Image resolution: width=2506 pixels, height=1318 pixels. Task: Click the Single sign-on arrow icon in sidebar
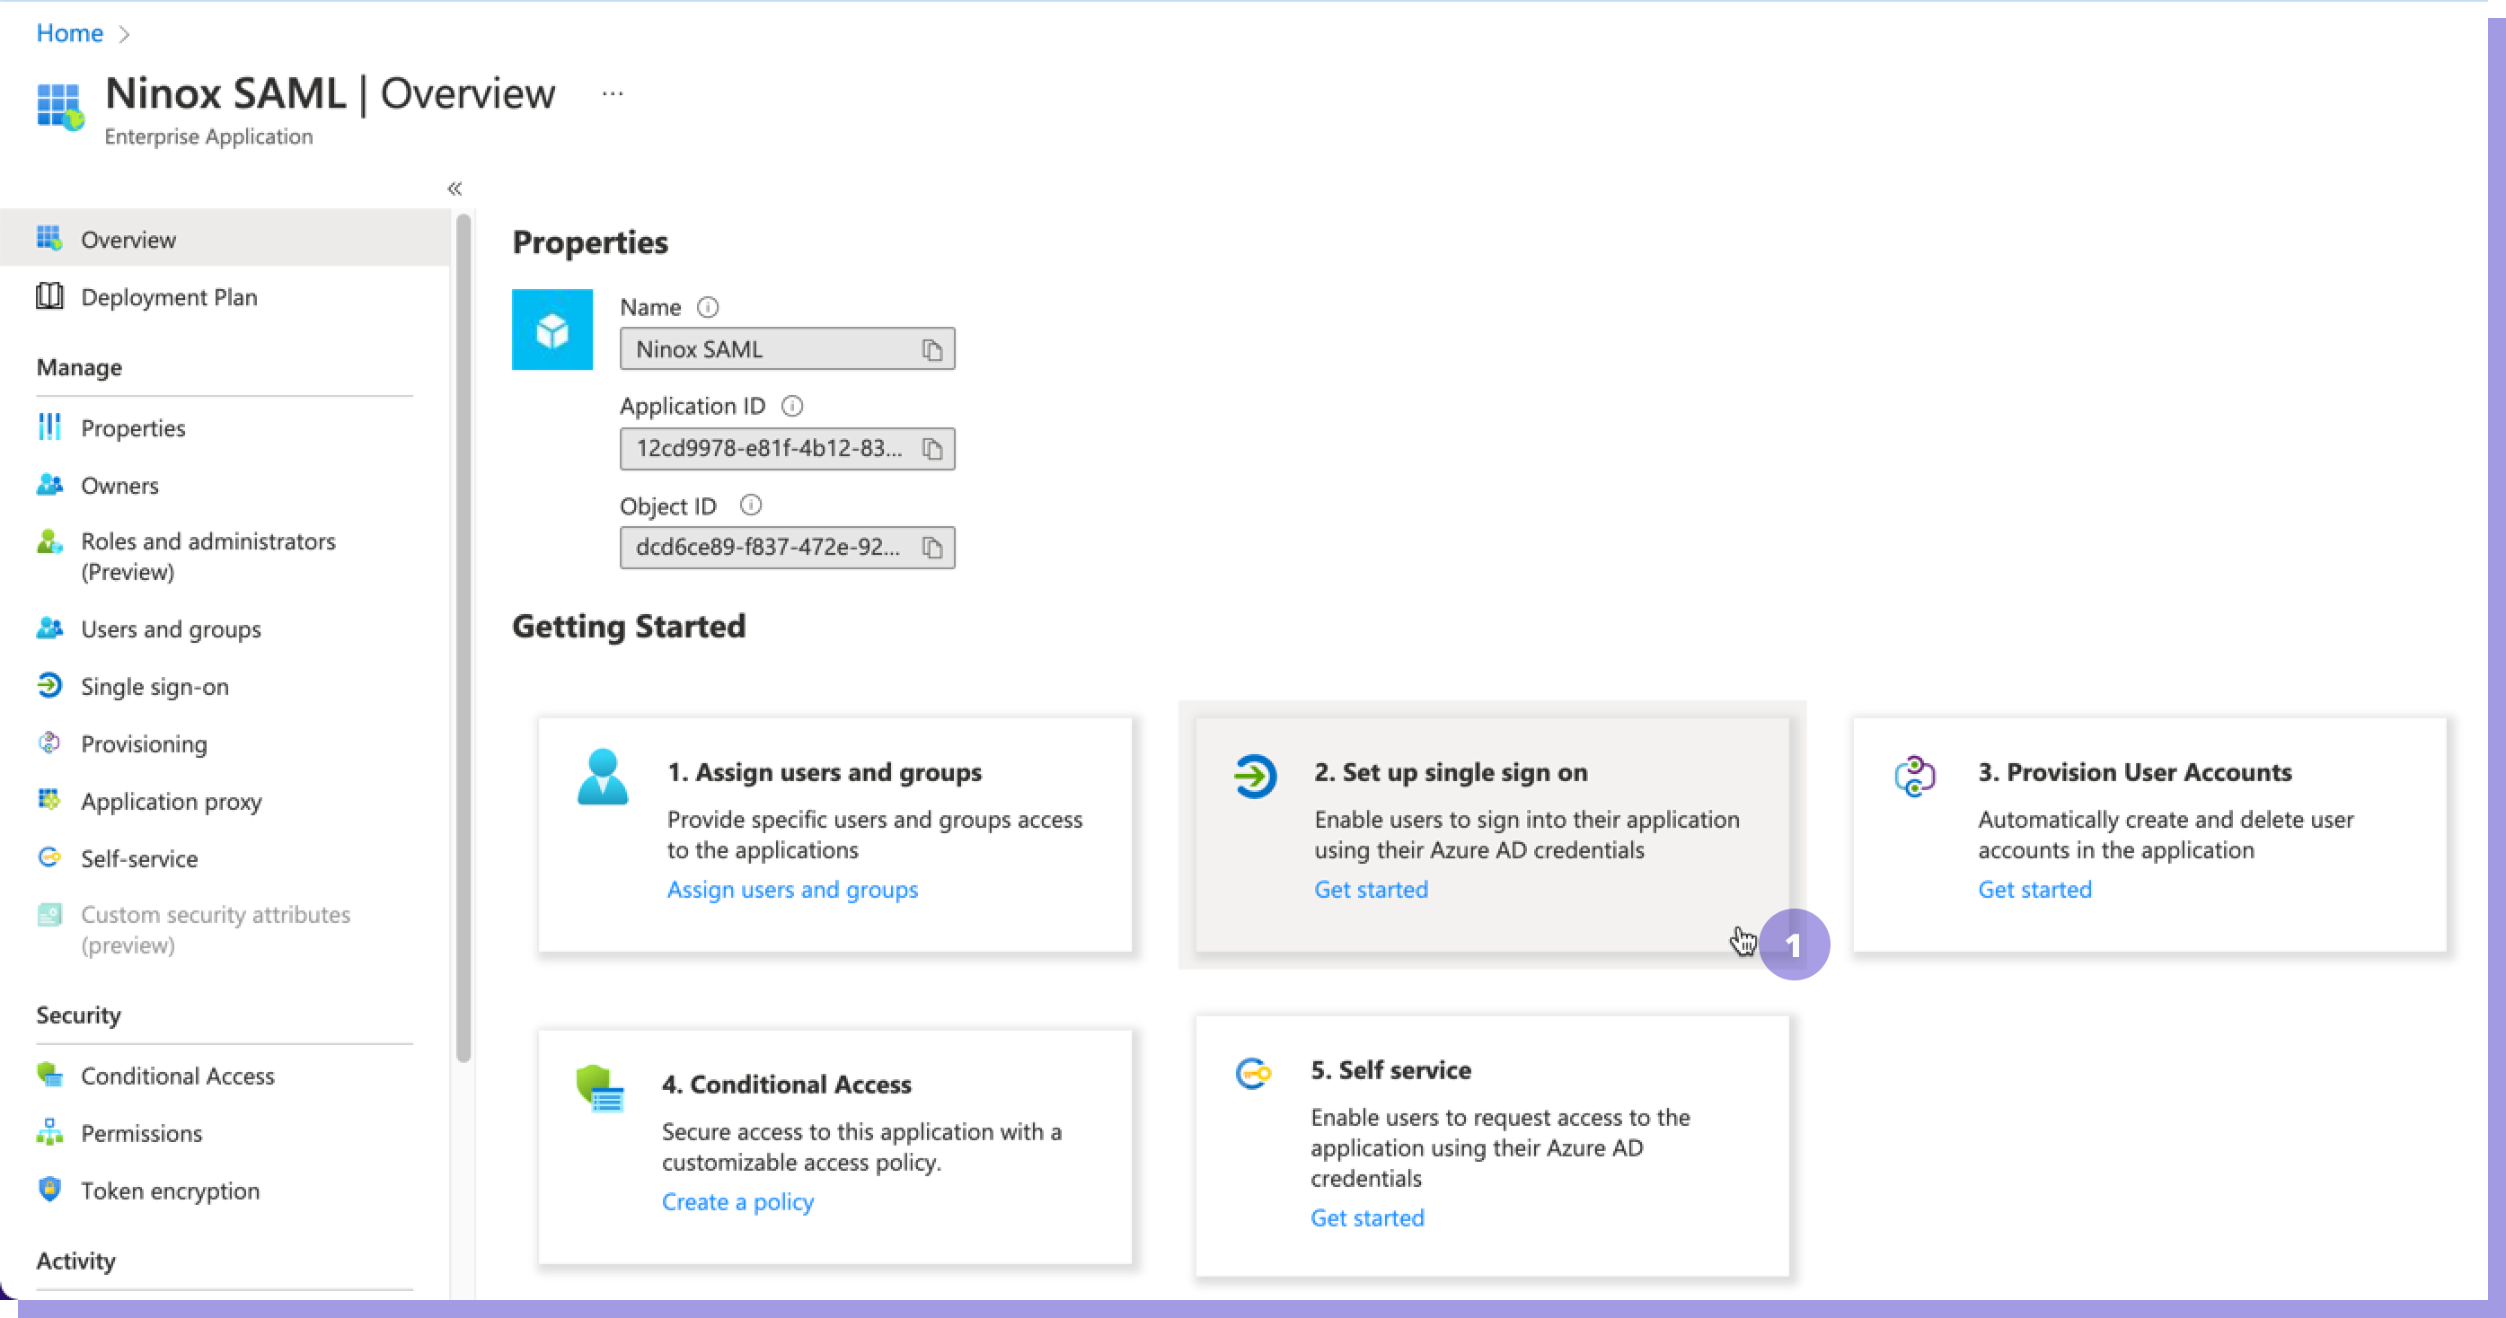click(x=49, y=685)
